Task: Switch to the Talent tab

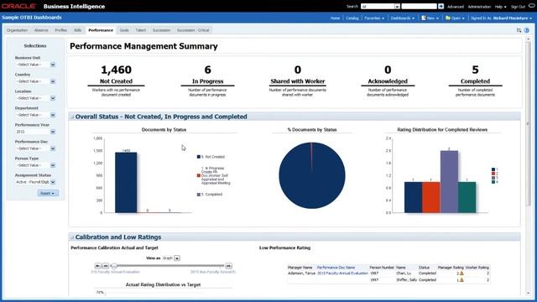Action: tap(140, 30)
